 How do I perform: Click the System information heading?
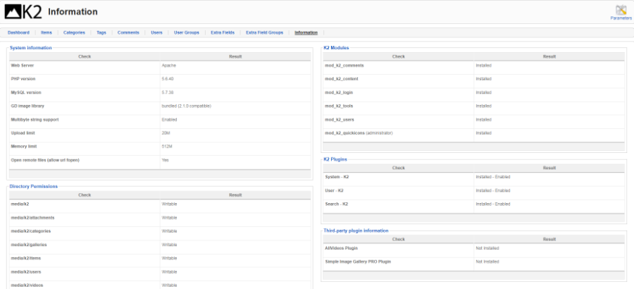pyautogui.click(x=31, y=48)
